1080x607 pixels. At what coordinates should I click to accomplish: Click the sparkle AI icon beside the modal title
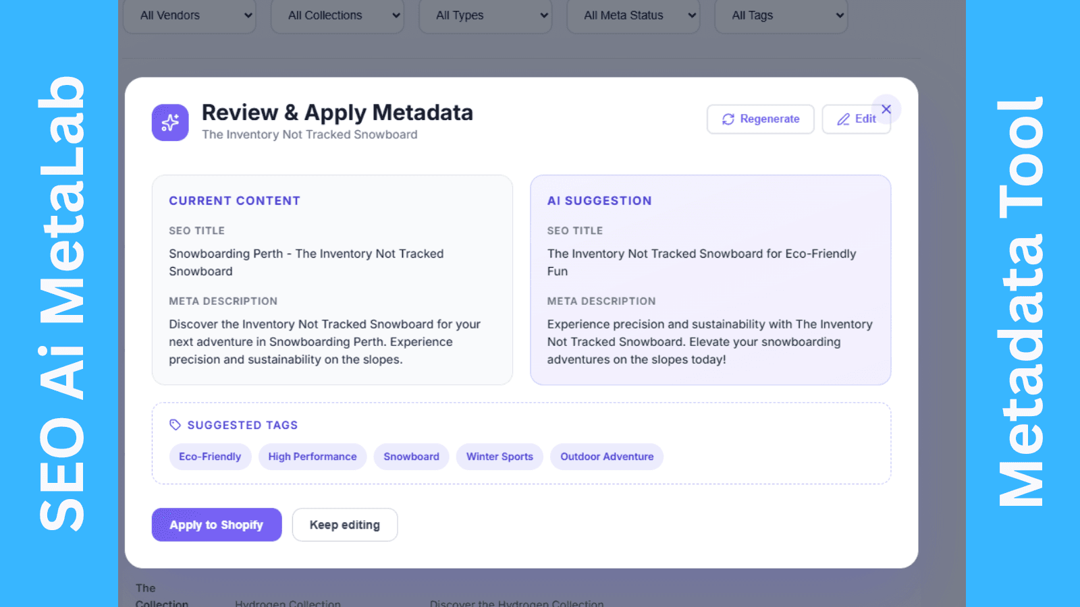click(x=169, y=122)
